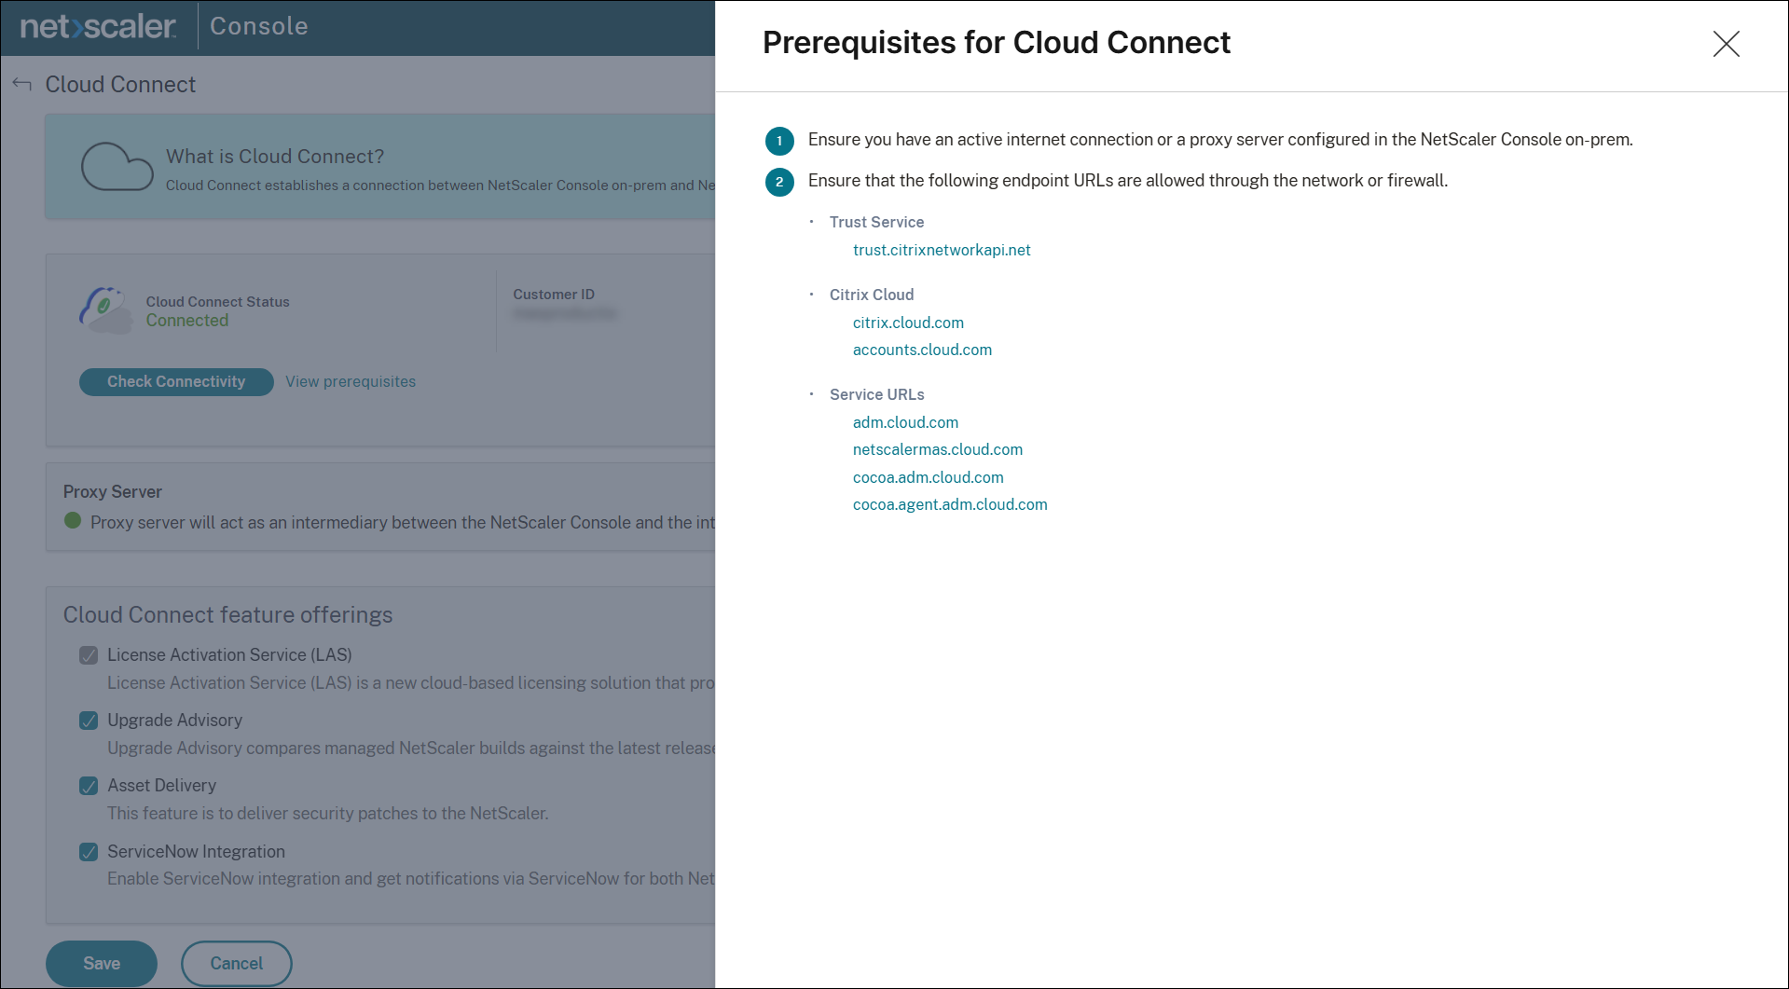
Task: Click the cloud icon in the banner
Action: point(117,166)
